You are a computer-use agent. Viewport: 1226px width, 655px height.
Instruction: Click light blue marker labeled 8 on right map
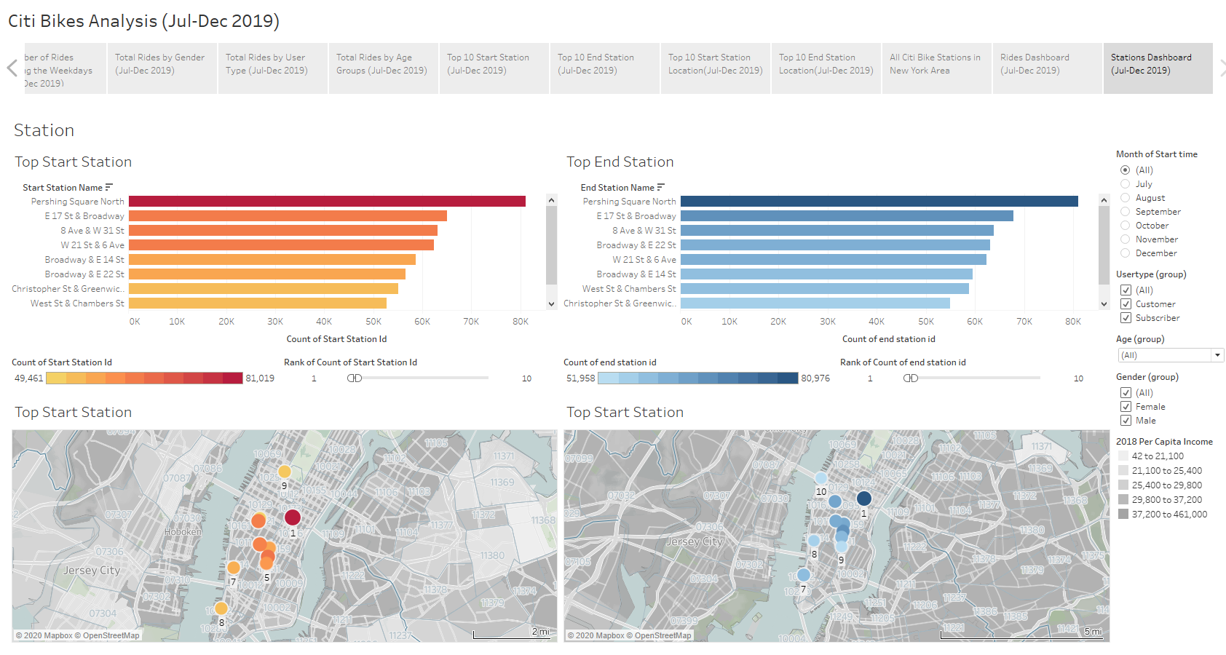pos(814,541)
